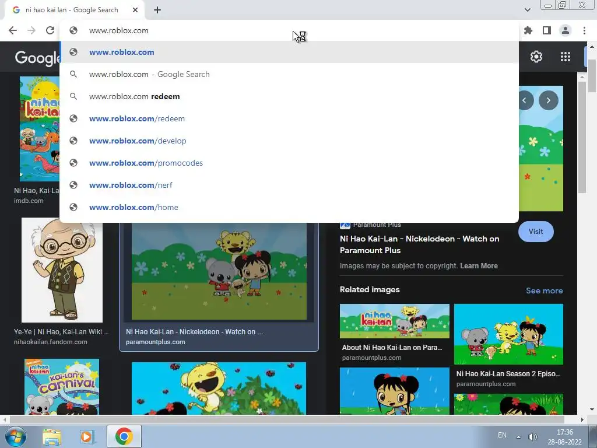Screen dimensions: 597x448
Task: Close the ni hao kai lan tab
Action: 135,10
